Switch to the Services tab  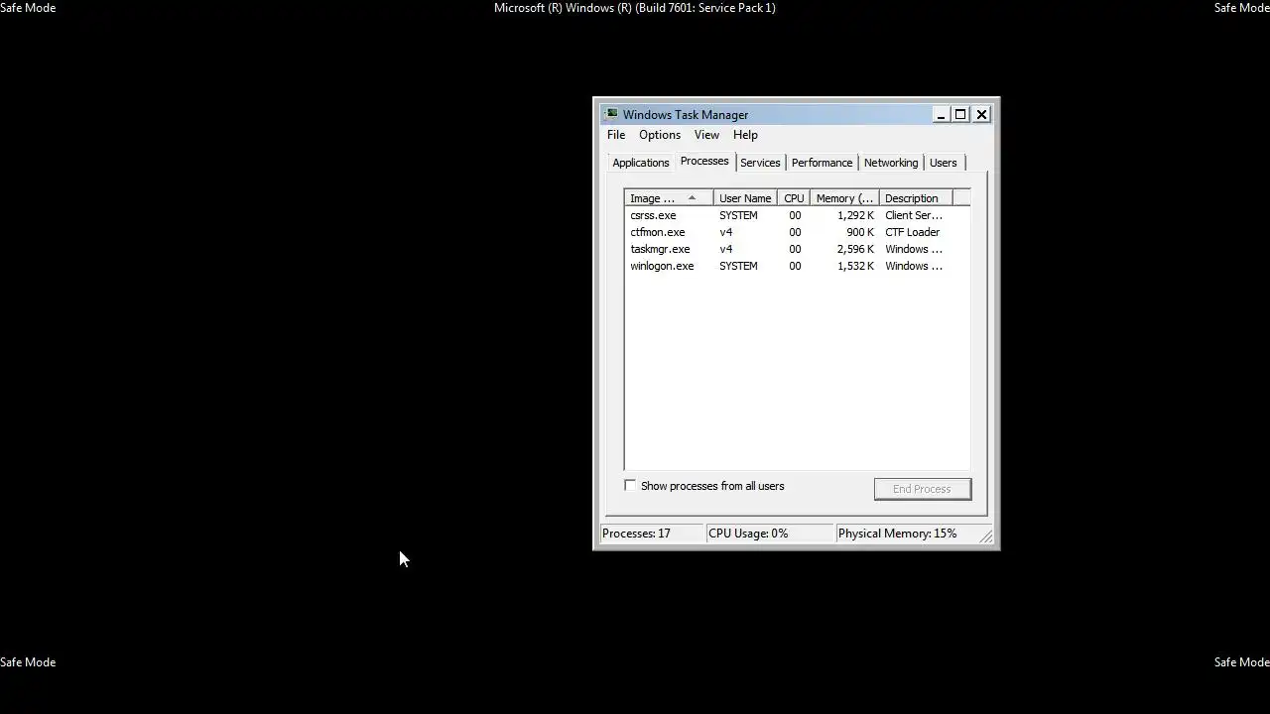[x=760, y=163]
